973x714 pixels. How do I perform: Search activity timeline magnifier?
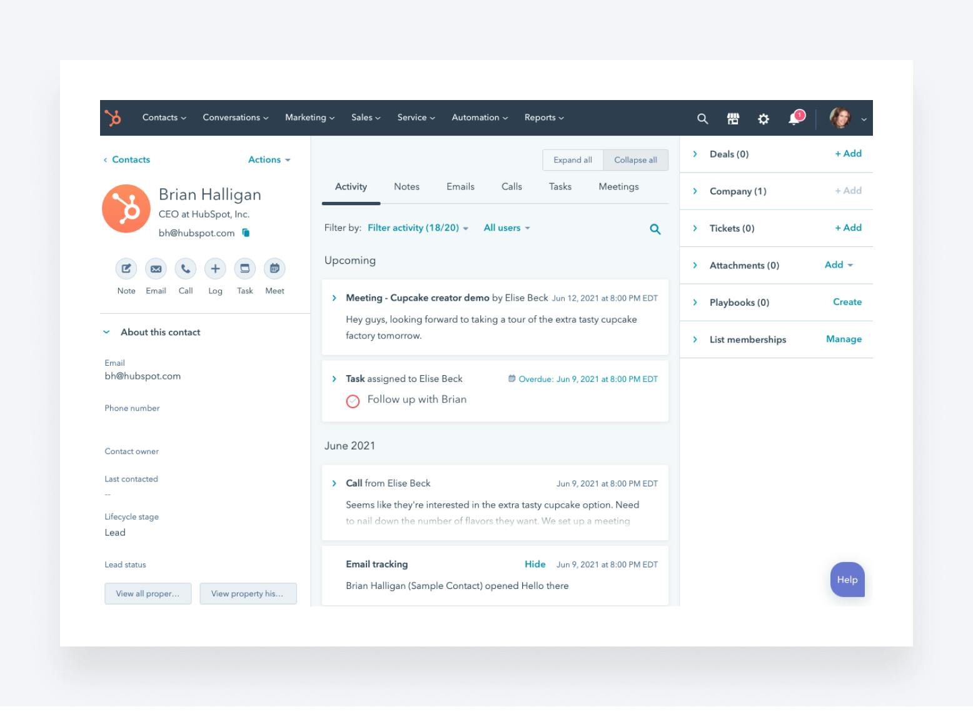655,229
